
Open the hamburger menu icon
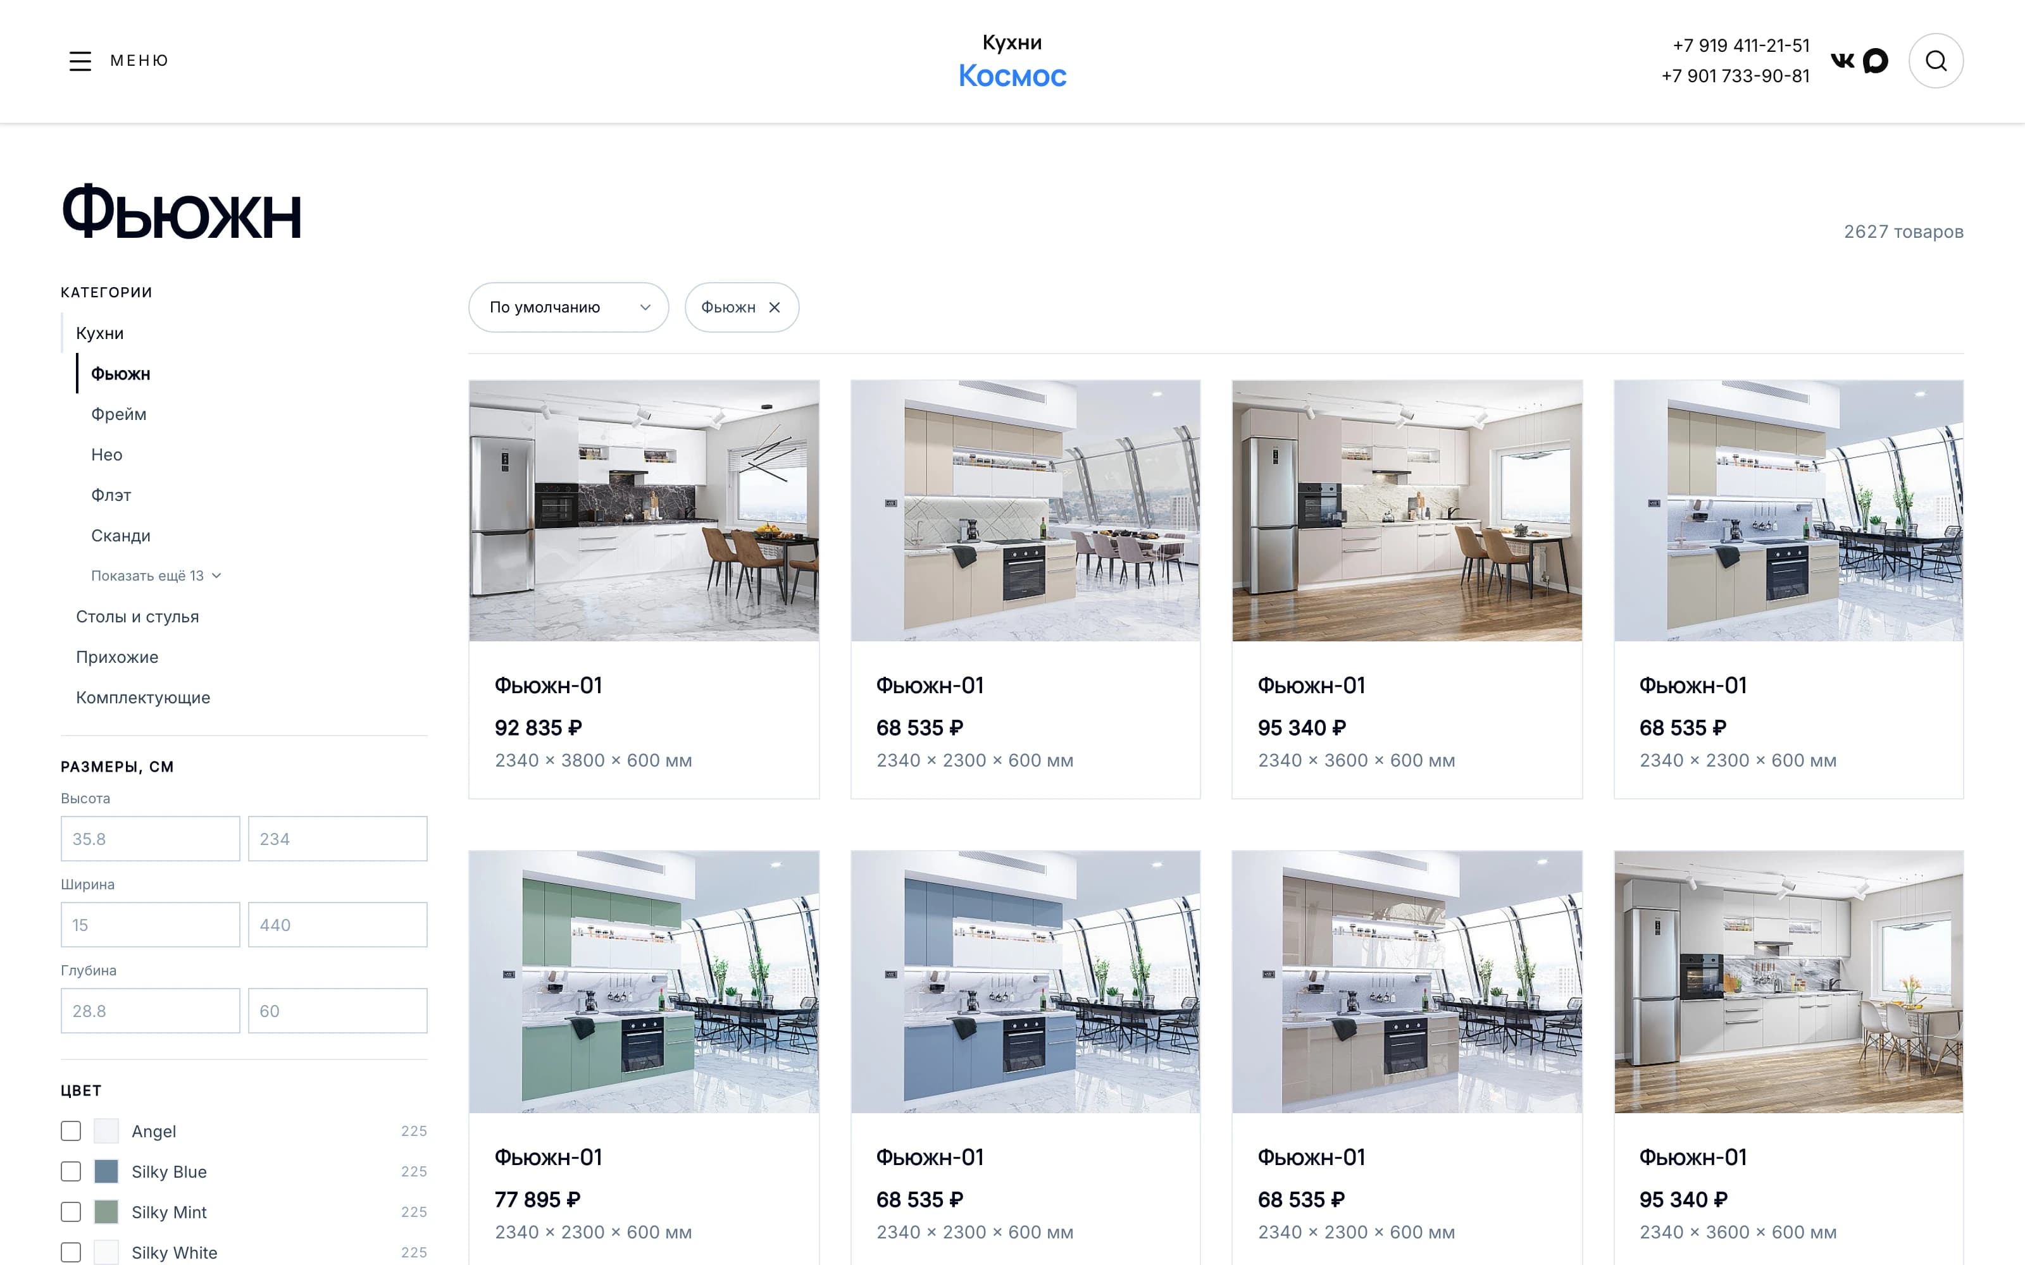80,61
